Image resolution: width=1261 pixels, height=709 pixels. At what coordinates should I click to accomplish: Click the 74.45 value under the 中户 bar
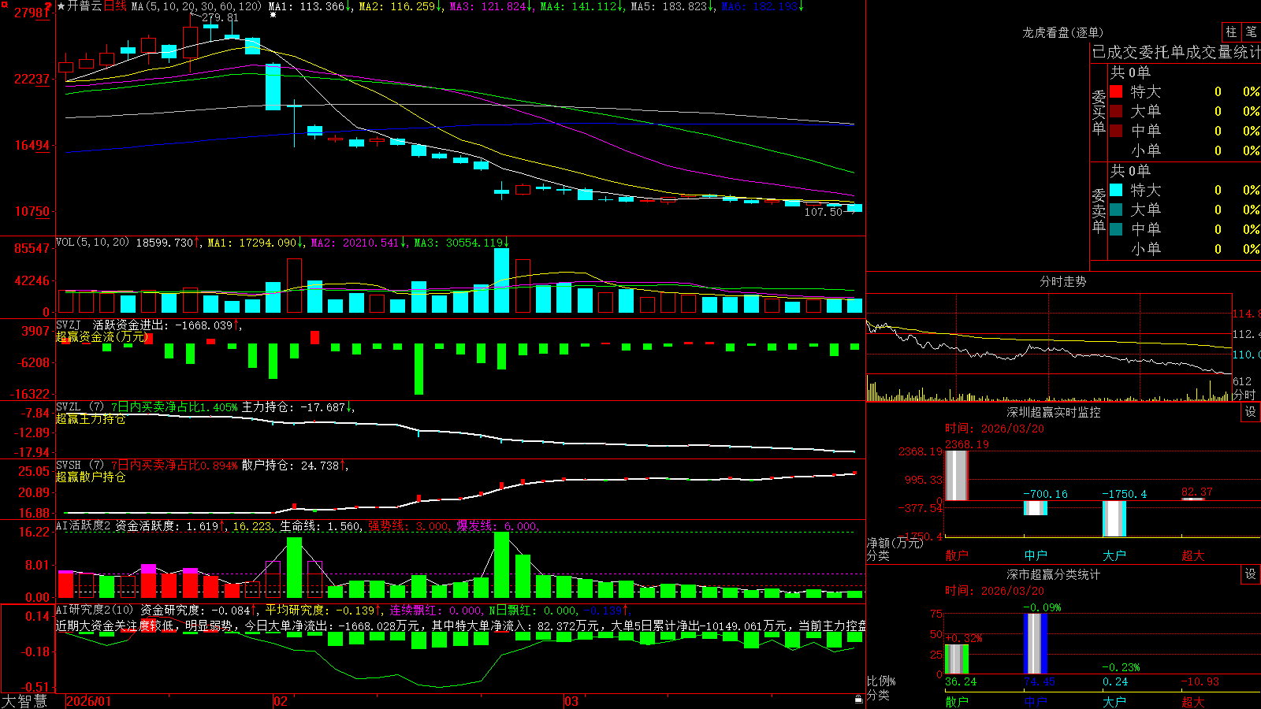coord(1039,681)
